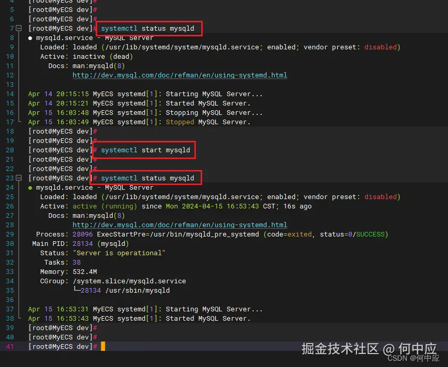The image size is (448, 367).
Task: Click the '/usr/sbin/mysqld' path text
Action: point(137,291)
